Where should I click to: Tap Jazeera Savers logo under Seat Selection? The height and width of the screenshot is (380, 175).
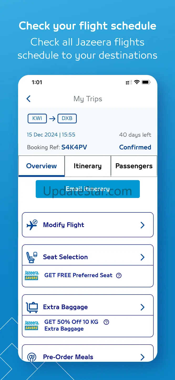32,275
